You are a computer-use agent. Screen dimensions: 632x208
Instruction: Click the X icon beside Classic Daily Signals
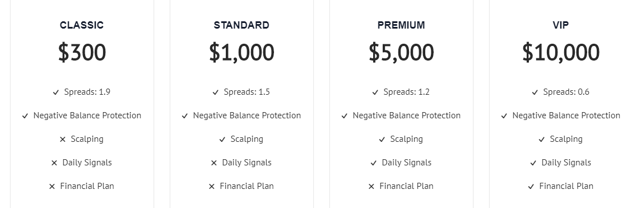(54, 163)
